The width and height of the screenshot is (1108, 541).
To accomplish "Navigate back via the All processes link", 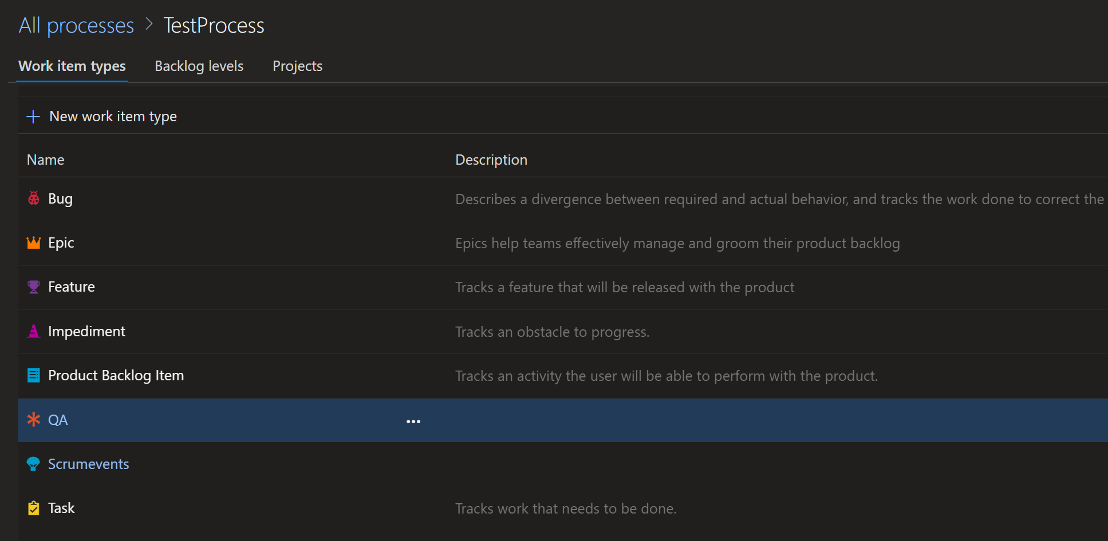I will pyautogui.click(x=76, y=25).
